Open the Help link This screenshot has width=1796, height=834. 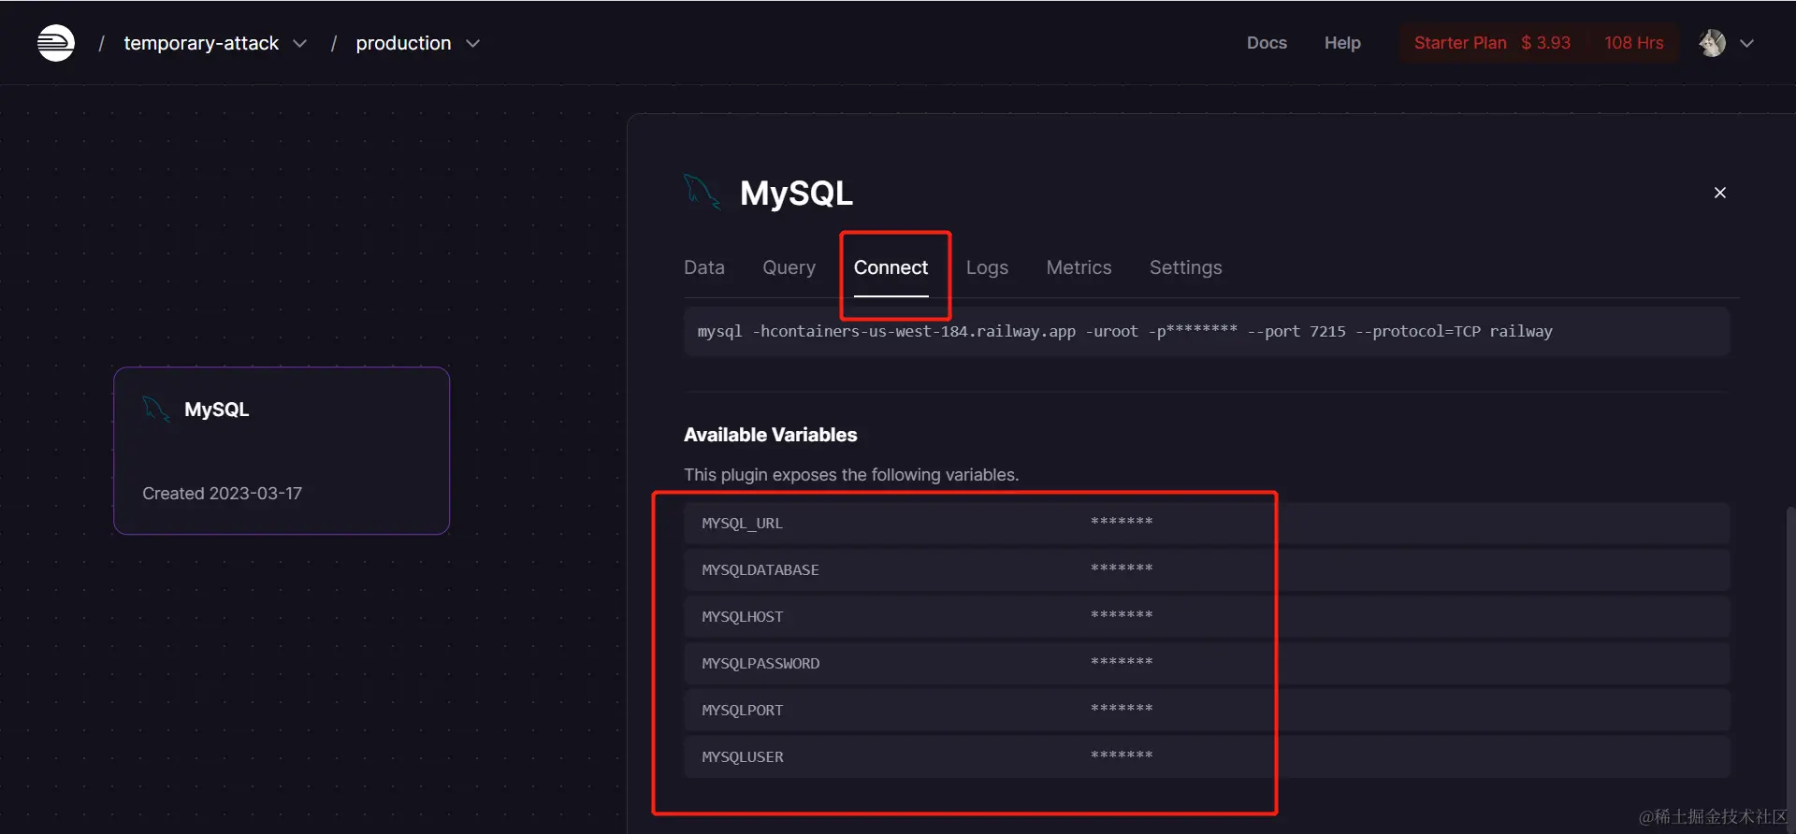pos(1342,43)
